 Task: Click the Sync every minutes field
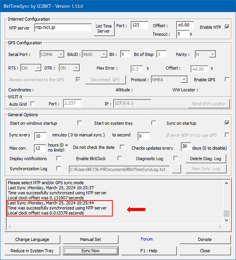point(40,136)
